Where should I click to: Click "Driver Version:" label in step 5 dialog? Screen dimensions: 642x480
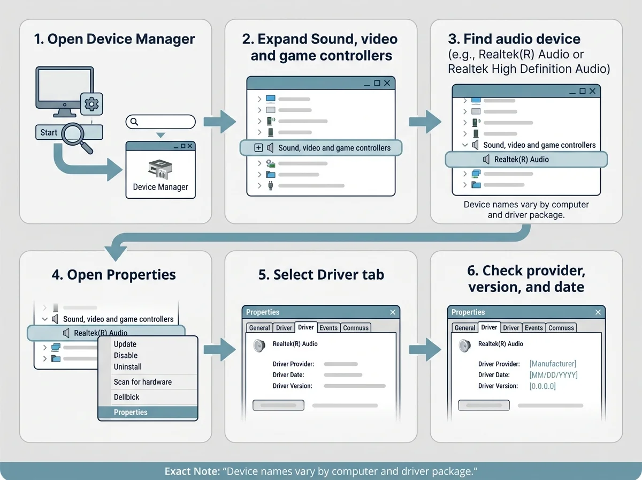tap(292, 386)
